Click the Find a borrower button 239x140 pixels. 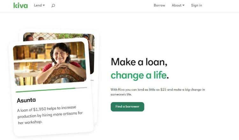(x=127, y=107)
